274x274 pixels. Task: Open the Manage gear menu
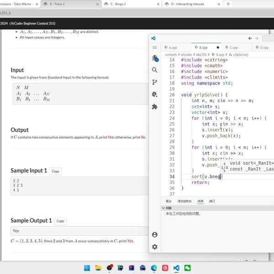coord(155,247)
